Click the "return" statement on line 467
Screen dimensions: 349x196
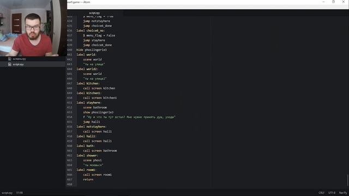pyautogui.click(x=88, y=180)
